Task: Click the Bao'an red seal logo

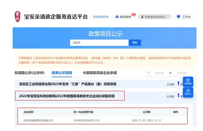Action: coord(17,16)
